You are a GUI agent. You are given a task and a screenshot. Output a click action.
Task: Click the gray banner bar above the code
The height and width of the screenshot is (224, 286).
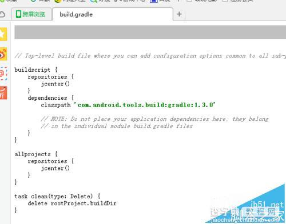[150, 32]
